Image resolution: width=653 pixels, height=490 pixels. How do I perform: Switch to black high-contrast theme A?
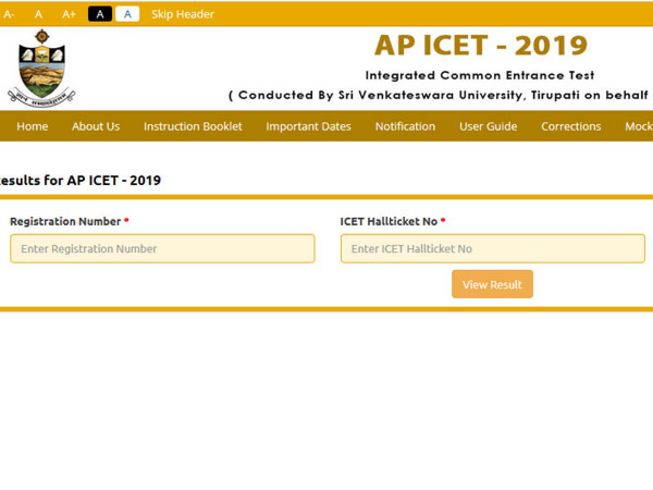(100, 14)
